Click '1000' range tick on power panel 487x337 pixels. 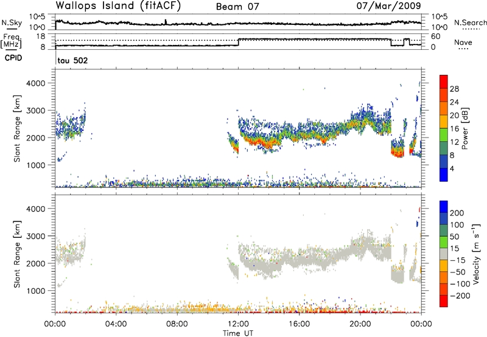(x=36, y=165)
